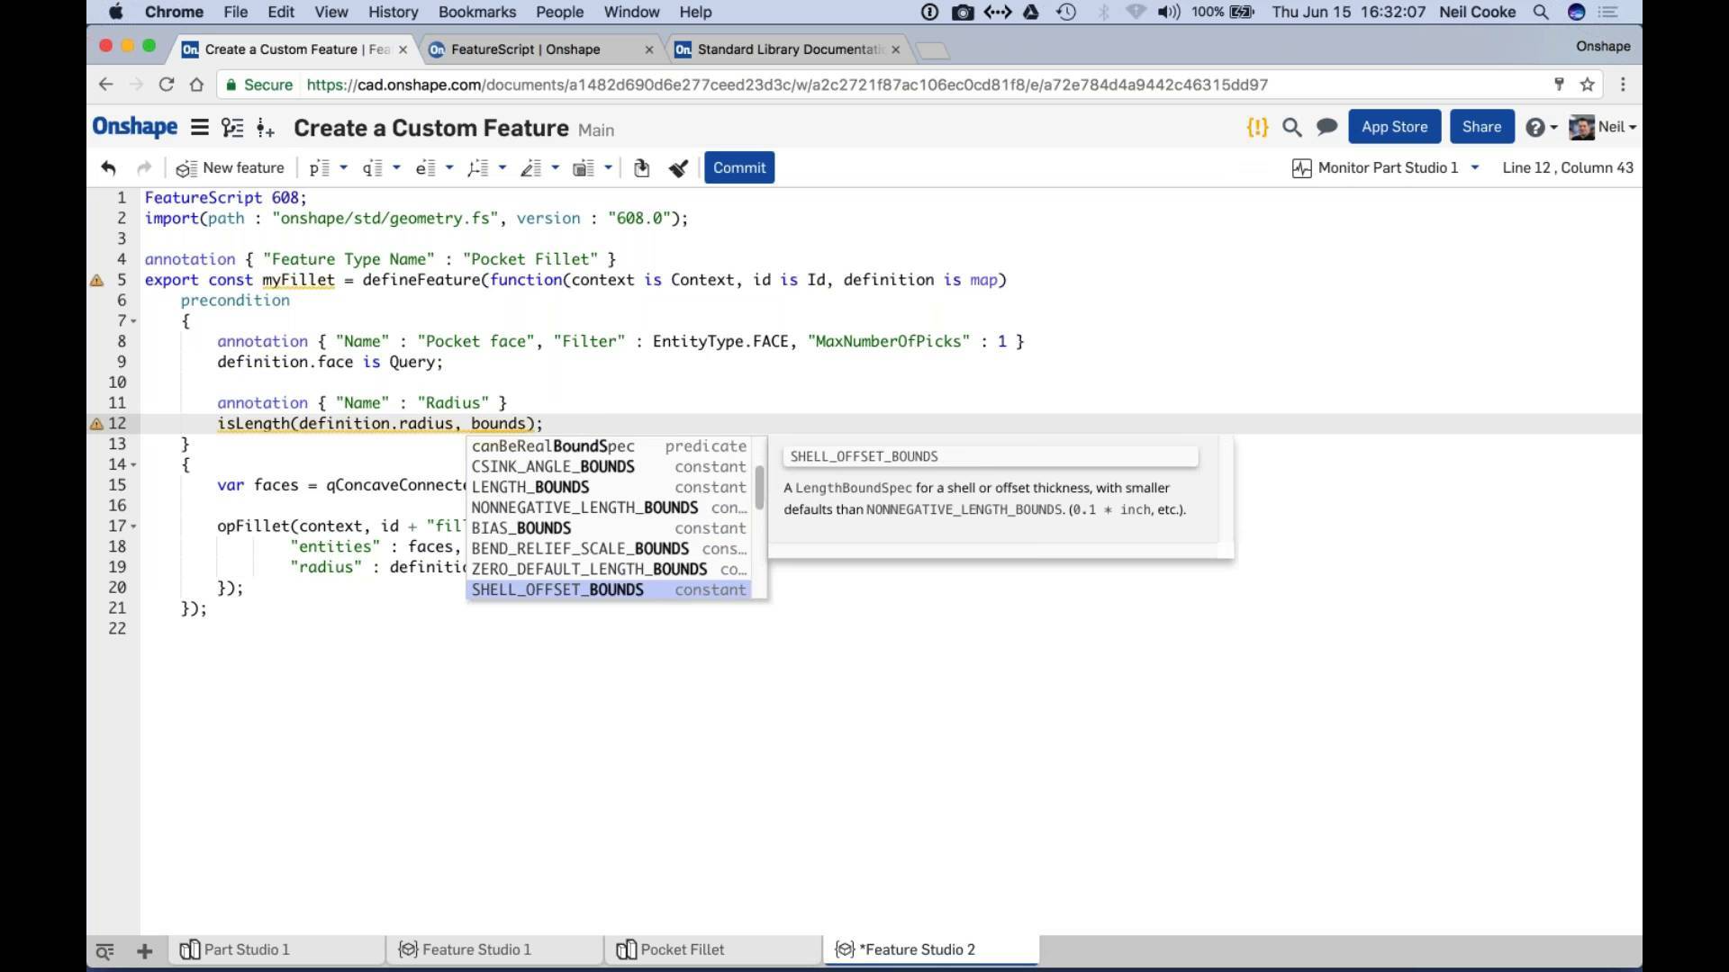Click the browser address bar URL
The image size is (1729, 972).
click(786, 85)
